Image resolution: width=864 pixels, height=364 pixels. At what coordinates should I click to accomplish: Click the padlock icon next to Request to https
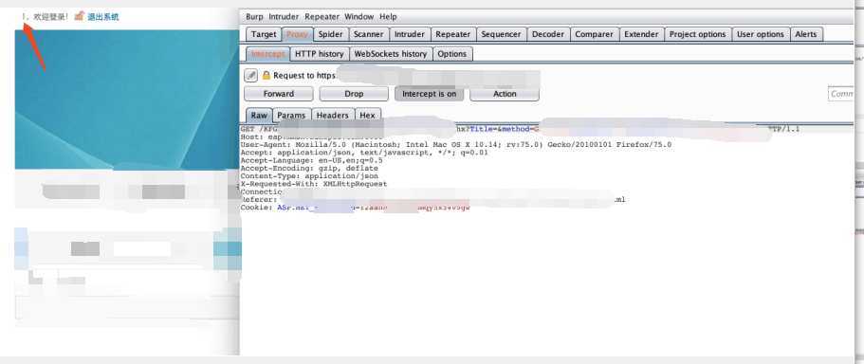267,76
